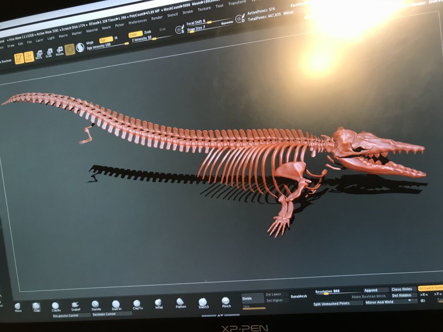Open the Picker menu
Image resolution: width=443 pixels, height=332 pixels.
click(x=119, y=25)
